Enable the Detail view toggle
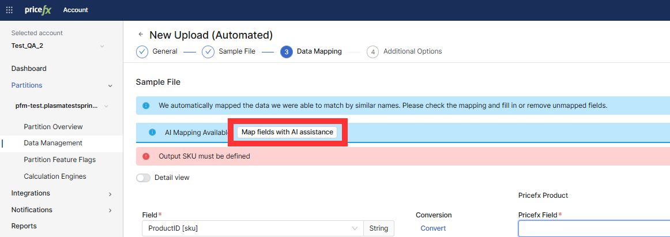 click(x=144, y=178)
